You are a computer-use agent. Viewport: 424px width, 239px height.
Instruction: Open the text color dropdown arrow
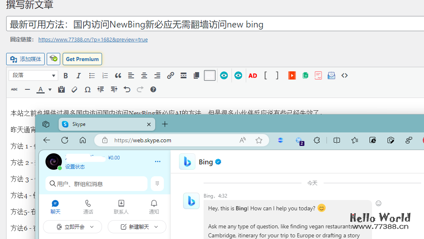tap(50, 90)
